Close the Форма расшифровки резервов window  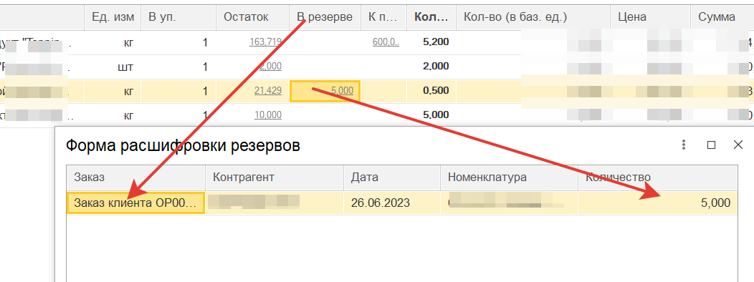[738, 145]
